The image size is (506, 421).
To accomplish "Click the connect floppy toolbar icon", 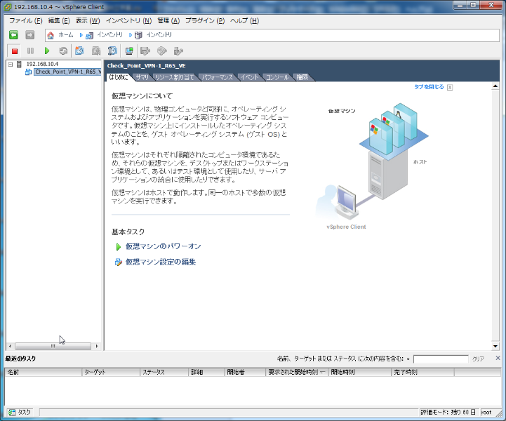I will [x=145, y=51].
